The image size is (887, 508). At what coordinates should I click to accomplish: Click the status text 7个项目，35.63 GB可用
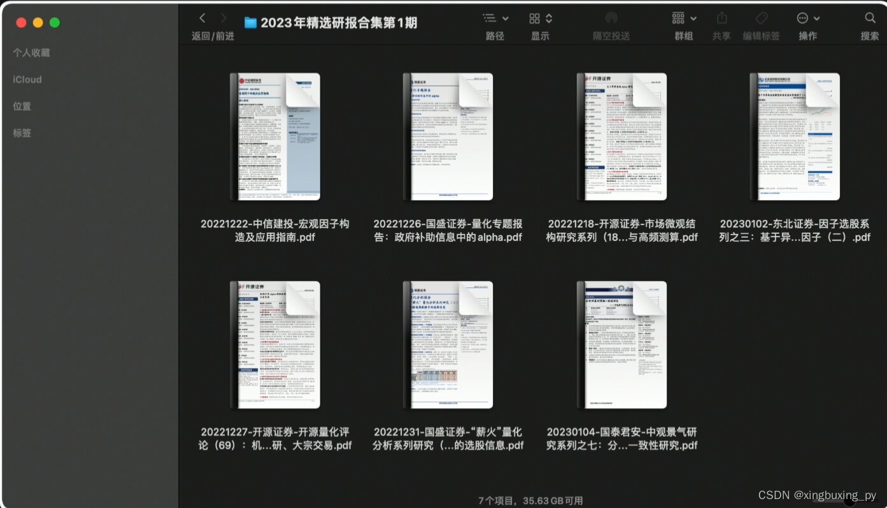click(531, 500)
